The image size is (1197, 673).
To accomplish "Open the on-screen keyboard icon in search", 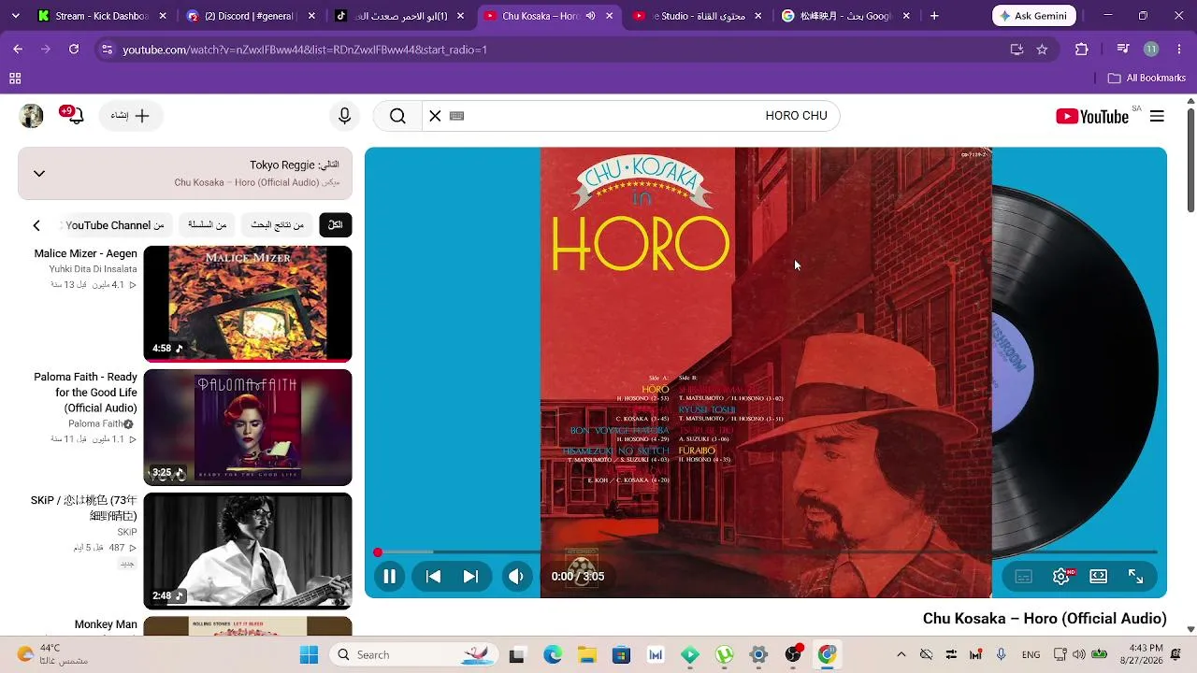I will point(457,116).
